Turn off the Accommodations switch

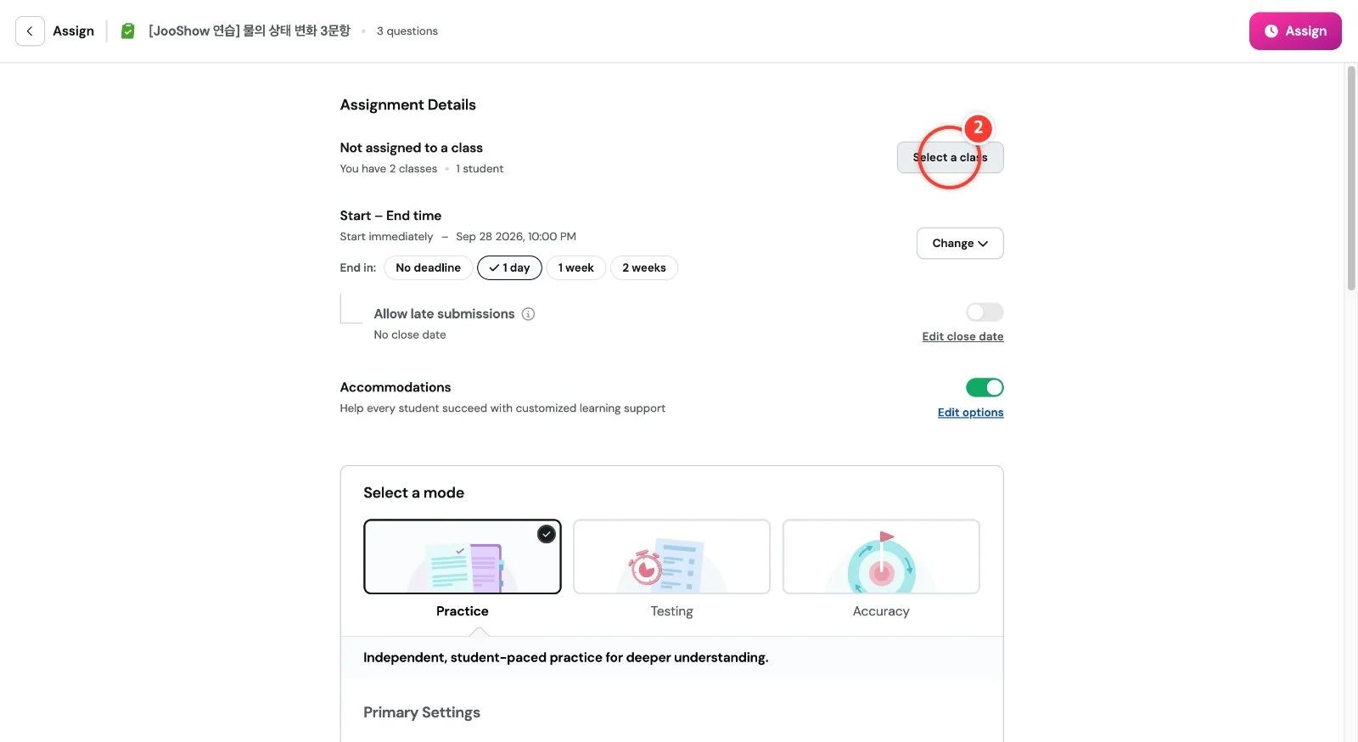tap(985, 388)
